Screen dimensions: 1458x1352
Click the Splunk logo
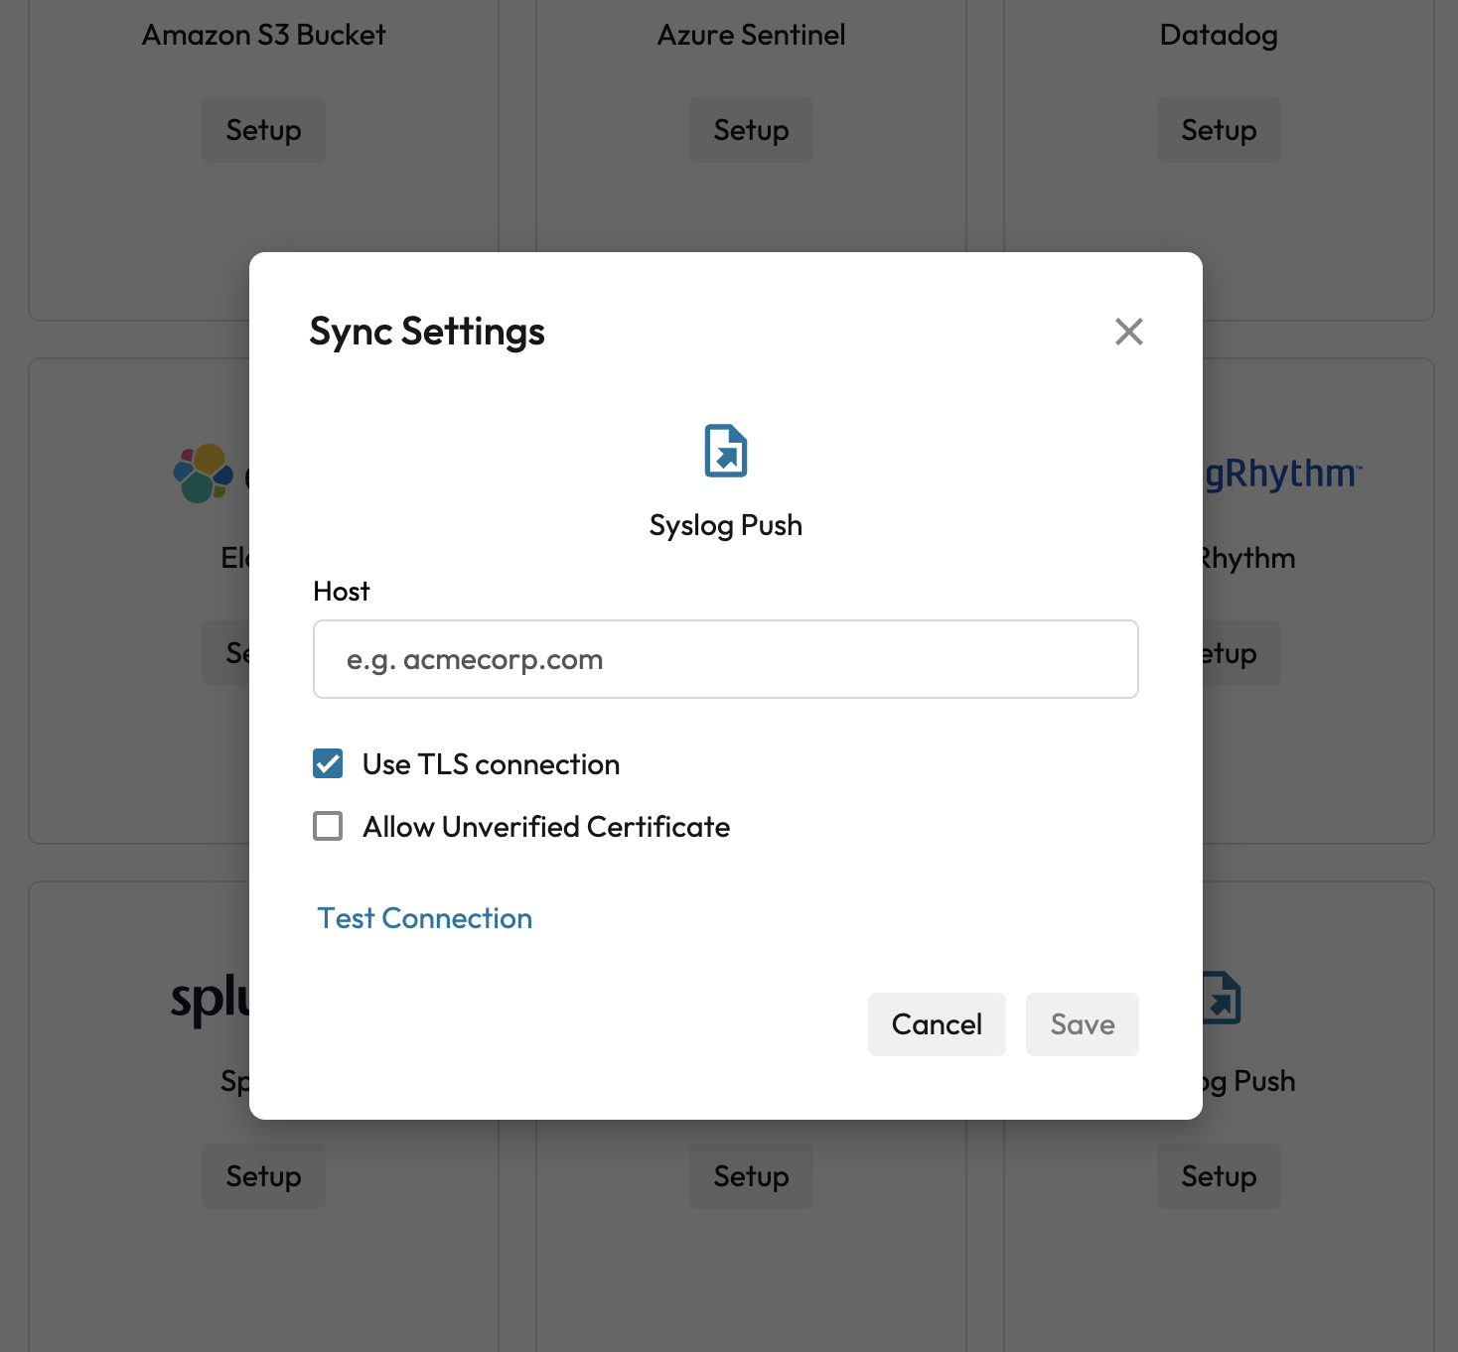pos(210,999)
